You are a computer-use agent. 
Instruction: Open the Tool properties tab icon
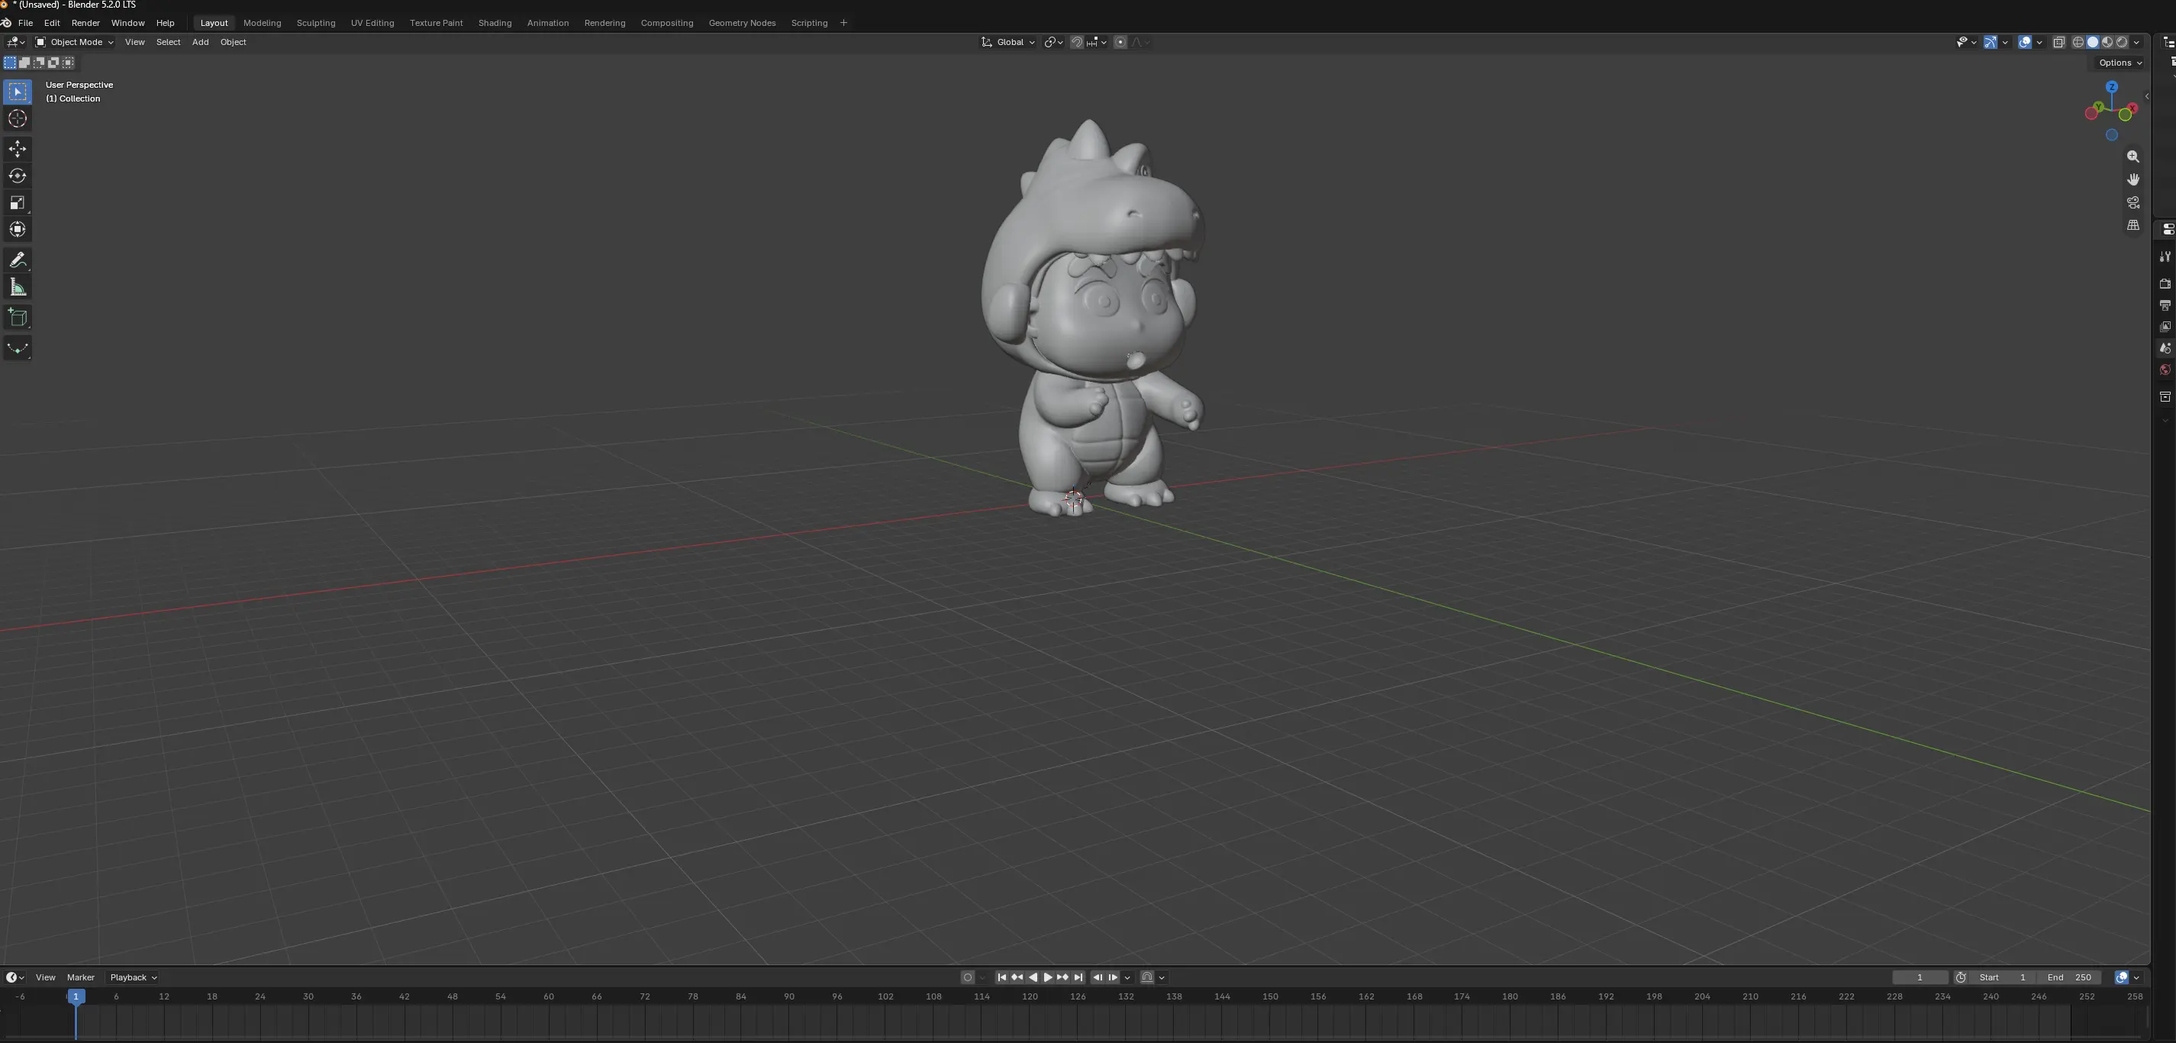coord(2165,257)
